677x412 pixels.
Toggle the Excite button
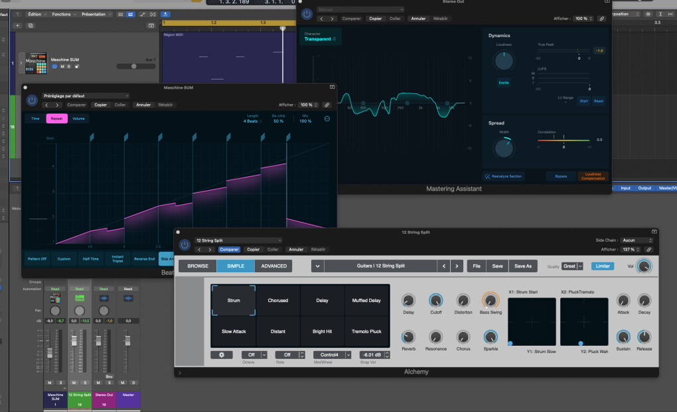(504, 83)
